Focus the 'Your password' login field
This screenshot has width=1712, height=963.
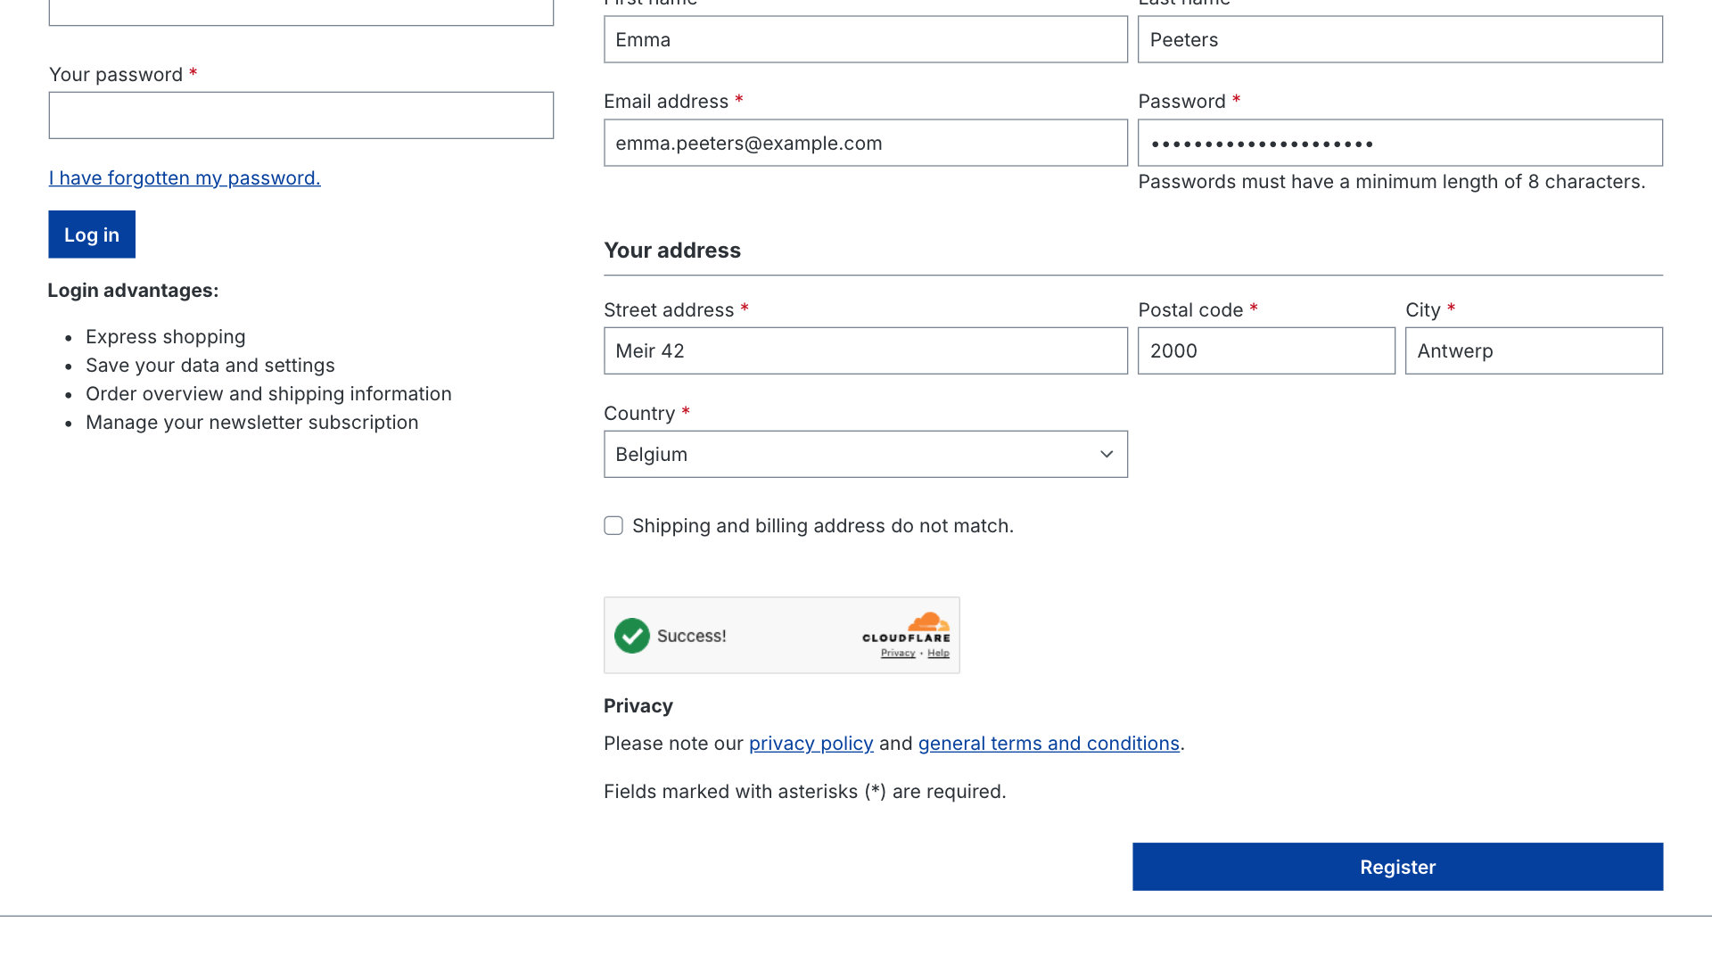[301, 115]
